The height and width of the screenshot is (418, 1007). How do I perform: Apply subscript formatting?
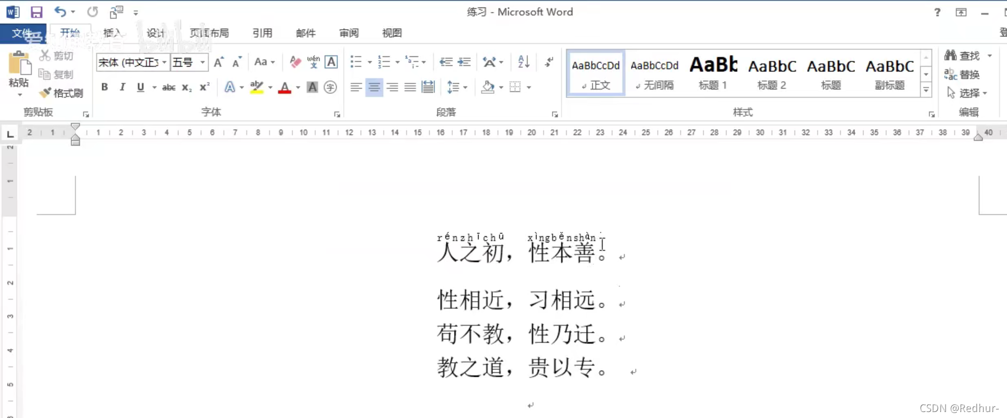click(187, 87)
